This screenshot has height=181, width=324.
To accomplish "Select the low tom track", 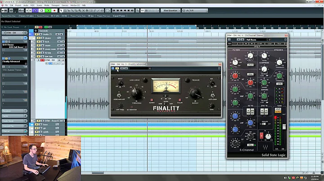I will 49,56.
